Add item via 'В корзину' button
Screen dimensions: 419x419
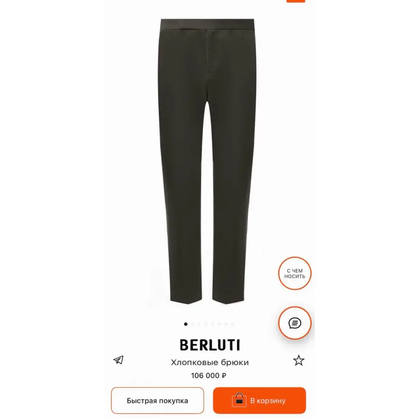point(259,401)
